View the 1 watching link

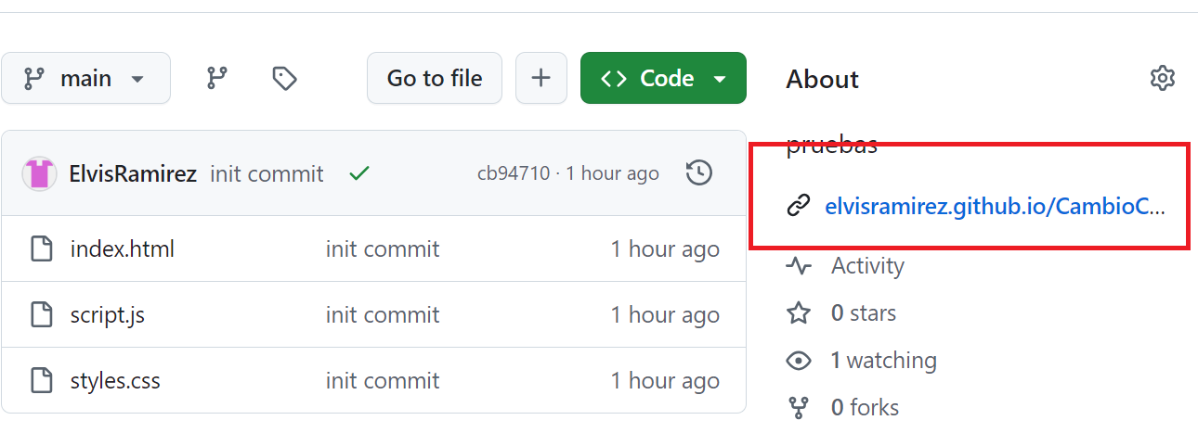point(883,361)
